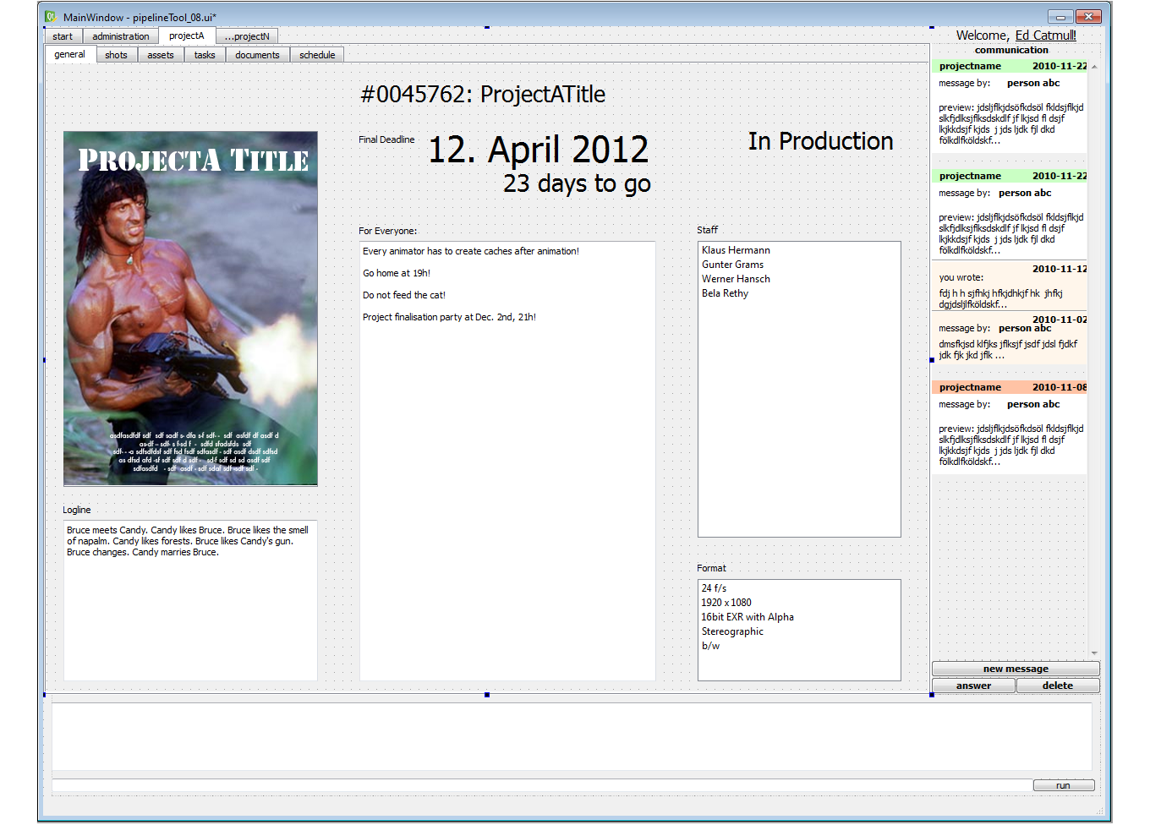Click the Ed Catmull! user link

[x=1045, y=35]
